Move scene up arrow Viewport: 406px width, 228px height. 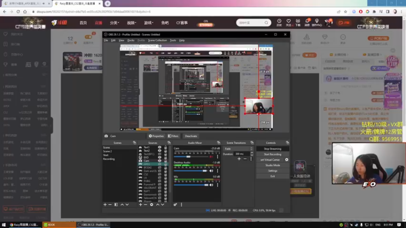[122, 205]
